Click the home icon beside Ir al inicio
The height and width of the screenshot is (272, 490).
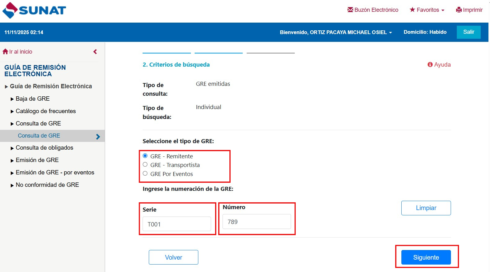(x=5, y=51)
